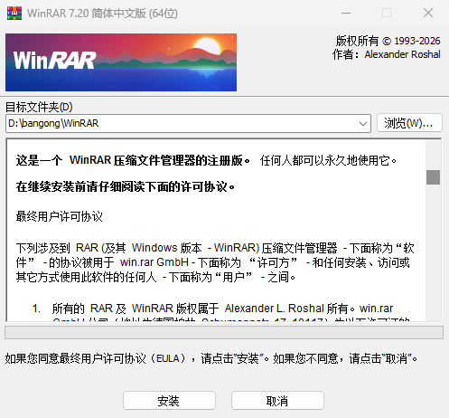This screenshot has height=418, width=449.
Task: Open the 浏览(W)... browse dialog
Action: click(x=409, y=123)
